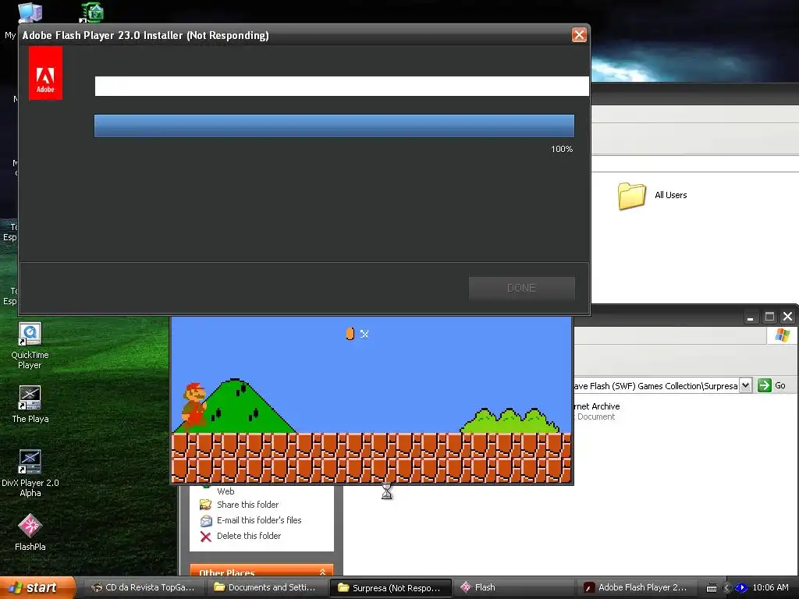Open the Internet Archive document file
Viewport: 799px width, 599px height.
click(595, 411)
